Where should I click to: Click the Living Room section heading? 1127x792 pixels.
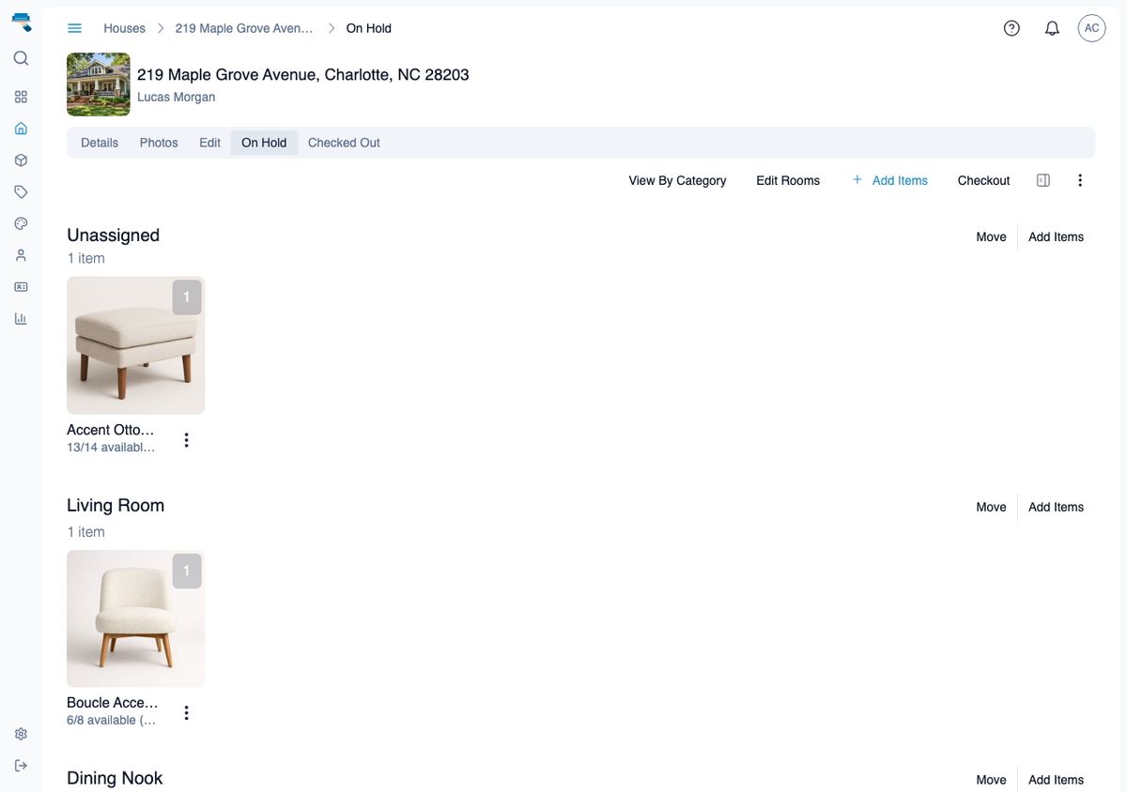(116, 505)
